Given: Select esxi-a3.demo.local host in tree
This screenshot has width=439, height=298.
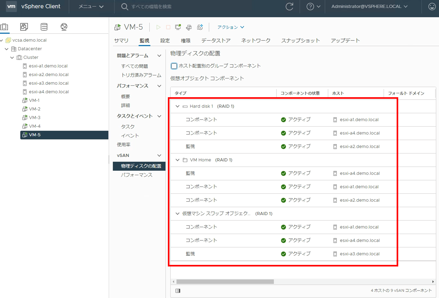Looking at the screenshot, I should [x=48, y=83].
